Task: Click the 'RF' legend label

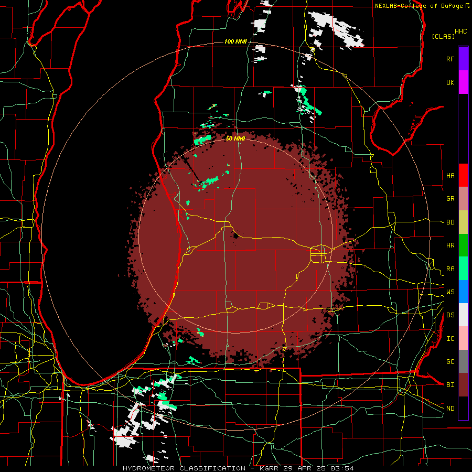Action: (450, 59)
